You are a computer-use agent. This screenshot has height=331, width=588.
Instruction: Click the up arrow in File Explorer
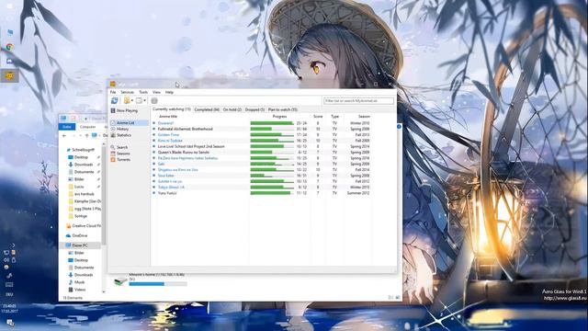pyautogui.click(x=86, y=135)
